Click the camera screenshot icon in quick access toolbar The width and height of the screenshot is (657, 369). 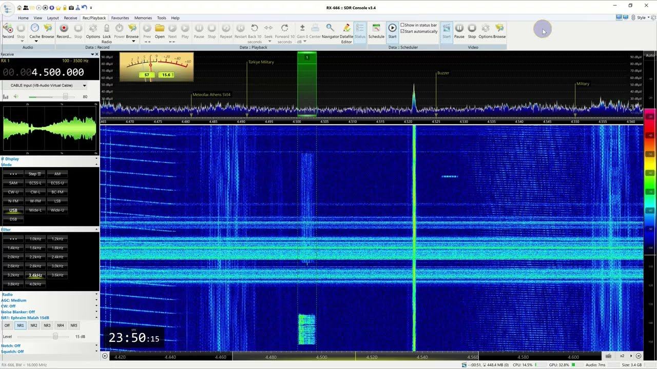point(71,8)
